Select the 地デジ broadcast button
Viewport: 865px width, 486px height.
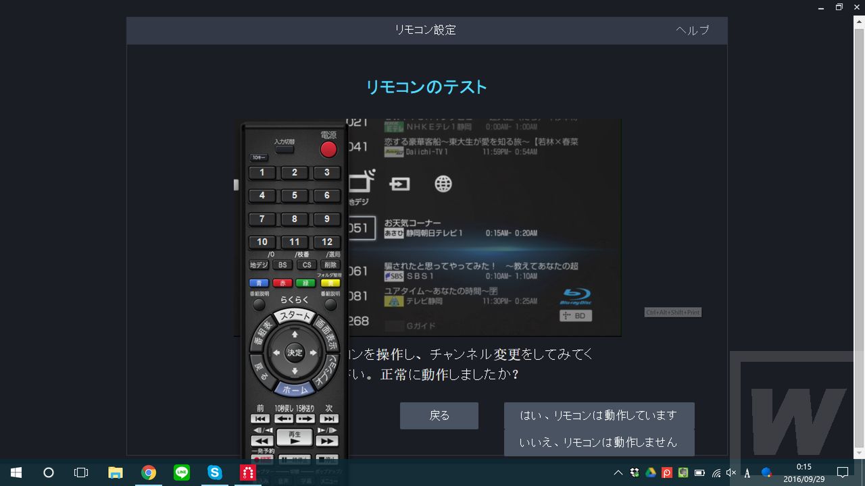259,265
